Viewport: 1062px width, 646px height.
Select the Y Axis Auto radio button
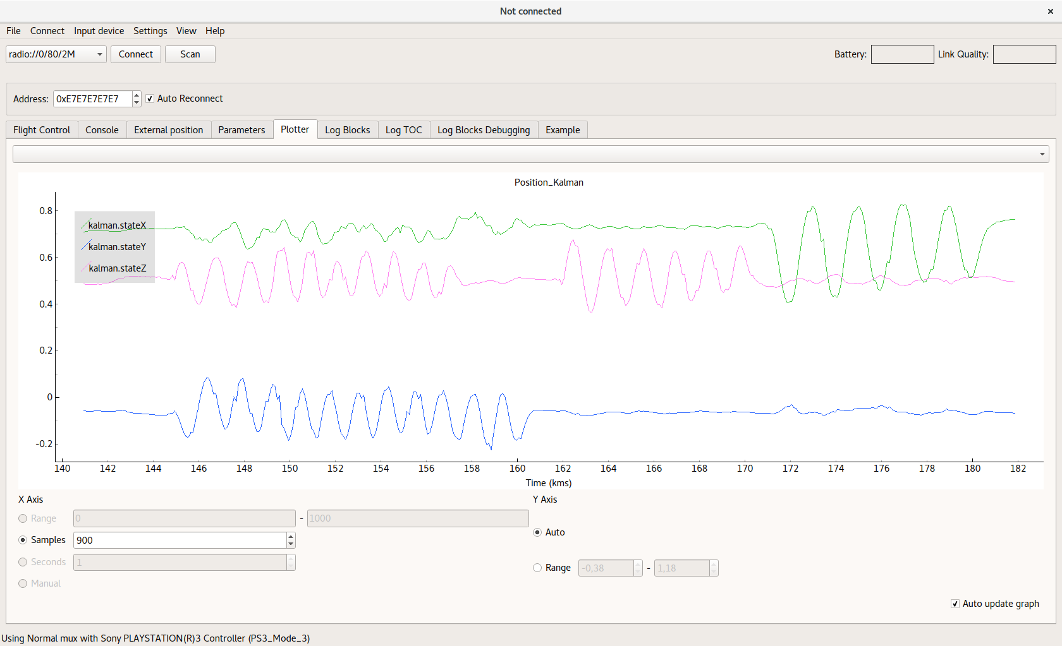537,532
